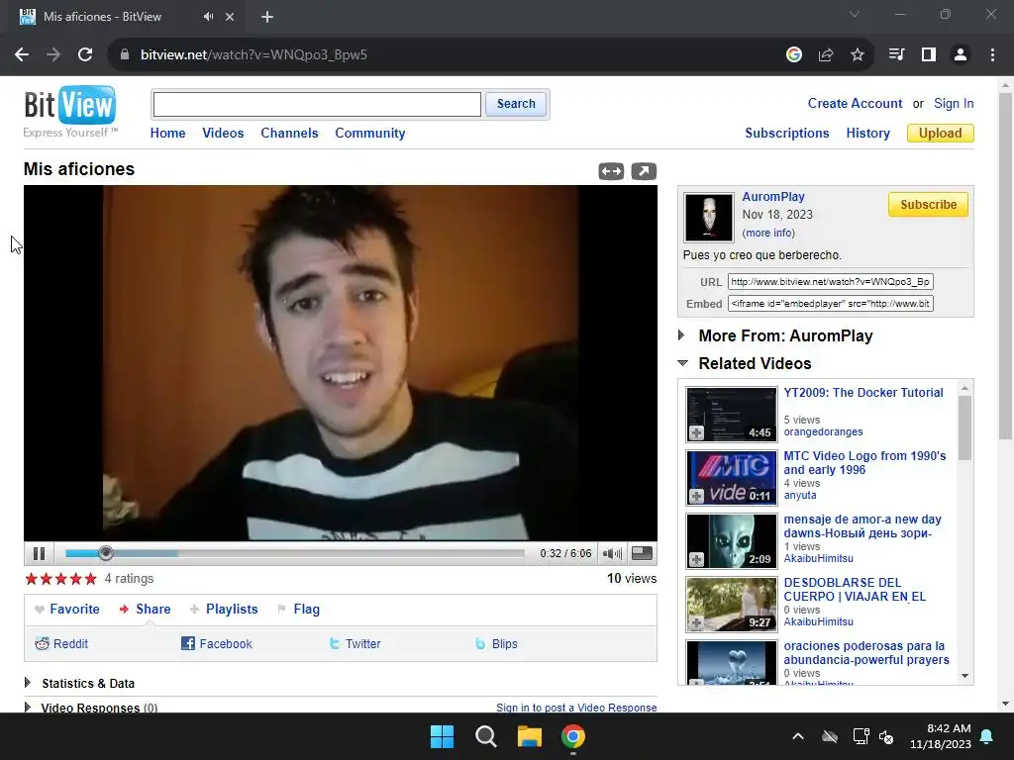Click the Twitter share icon

click(x=335, y=643)
